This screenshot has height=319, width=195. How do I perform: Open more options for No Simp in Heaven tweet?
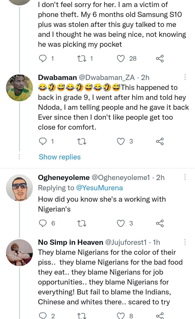point(185,242)
